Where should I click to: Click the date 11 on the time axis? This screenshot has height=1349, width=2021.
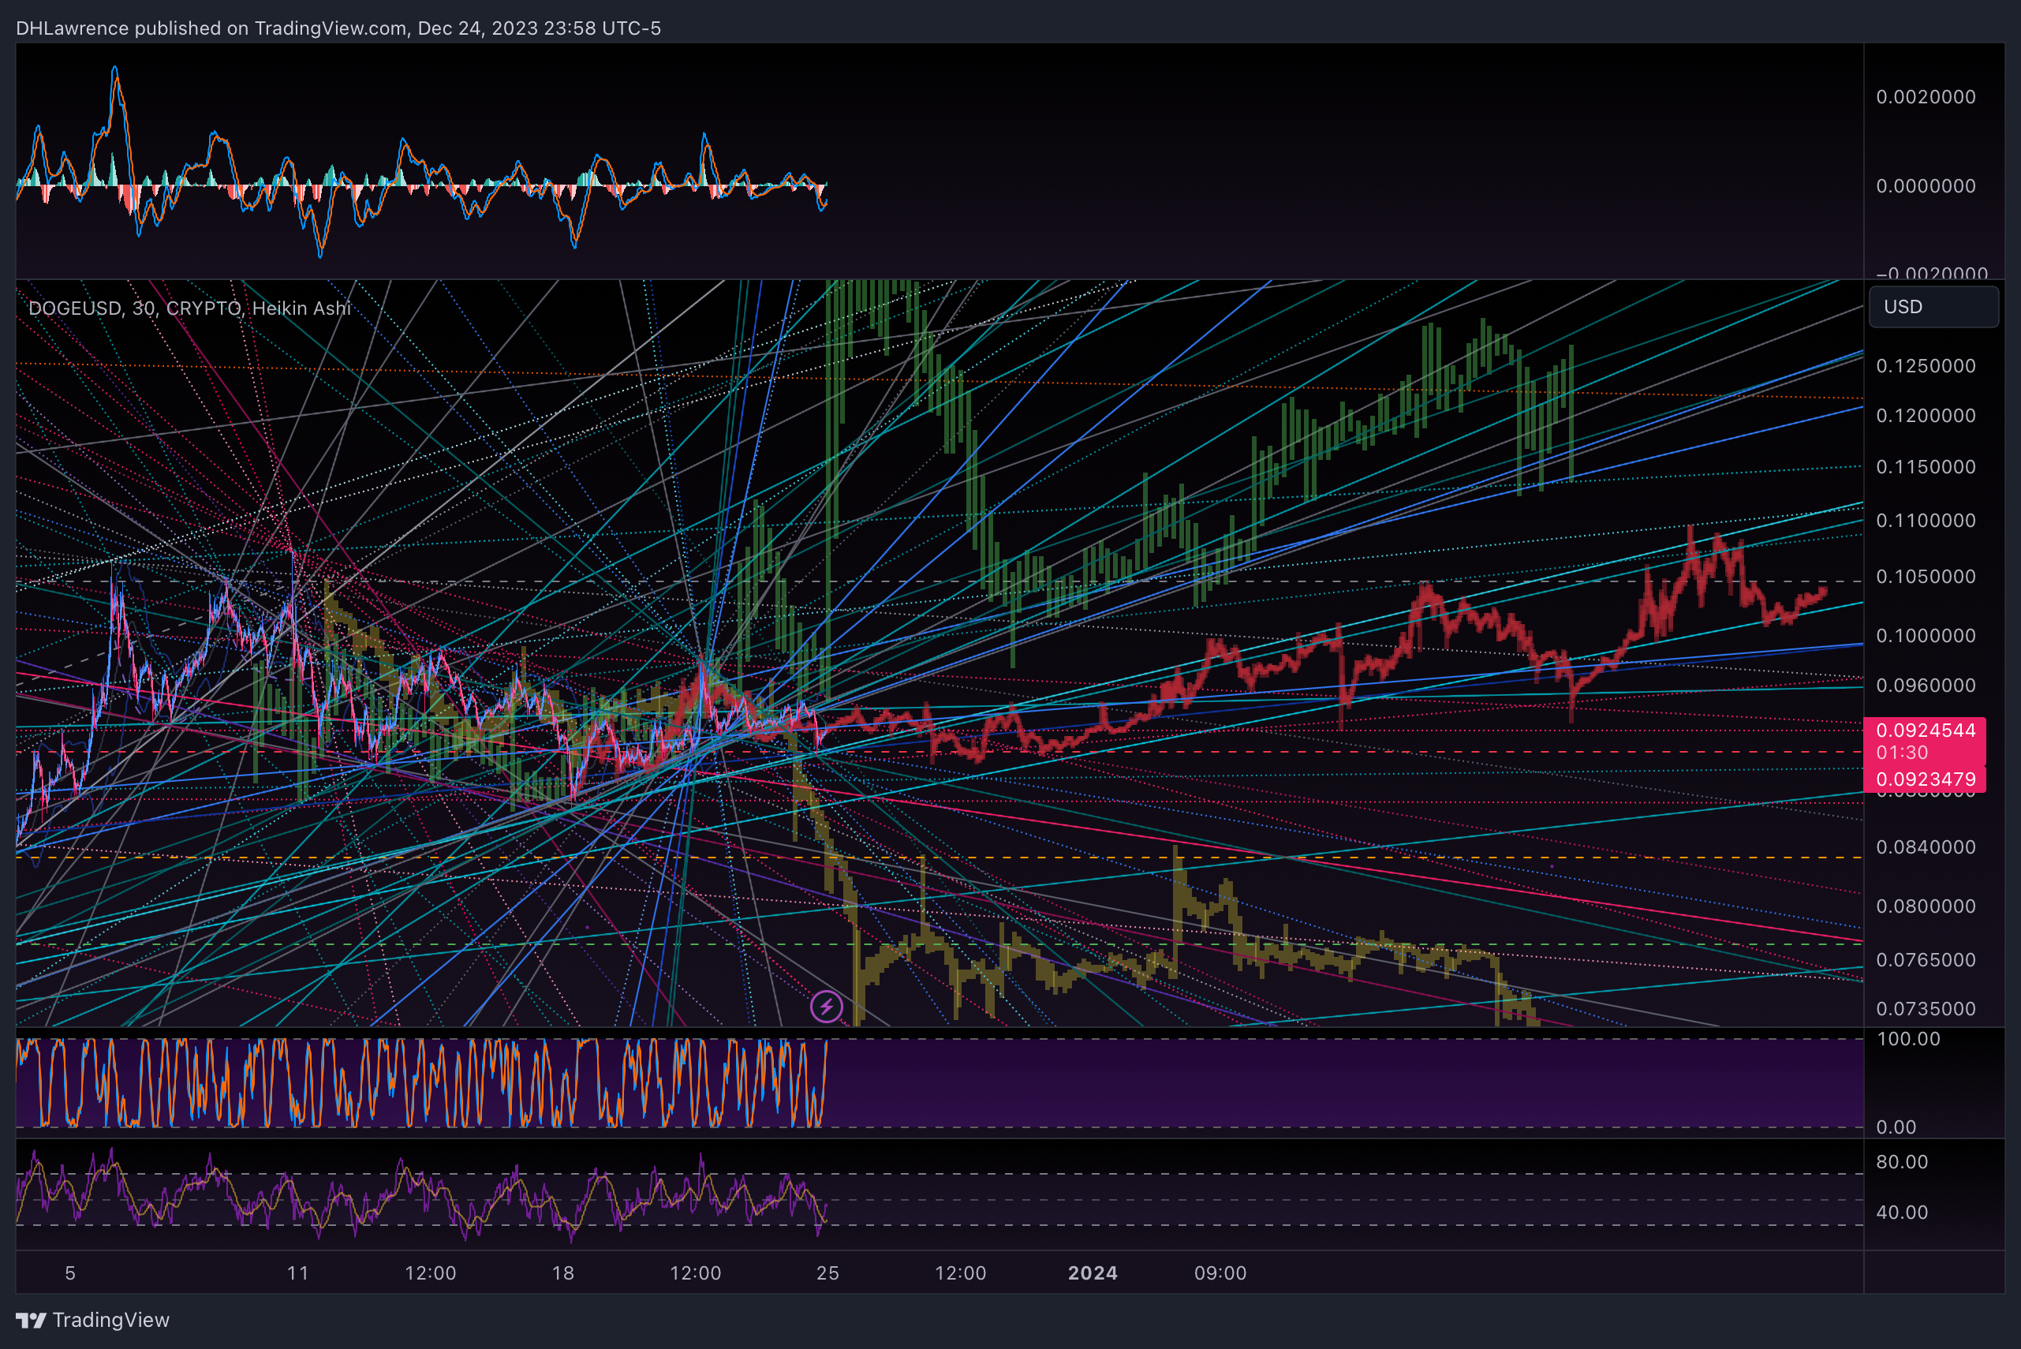(297, 1273)
